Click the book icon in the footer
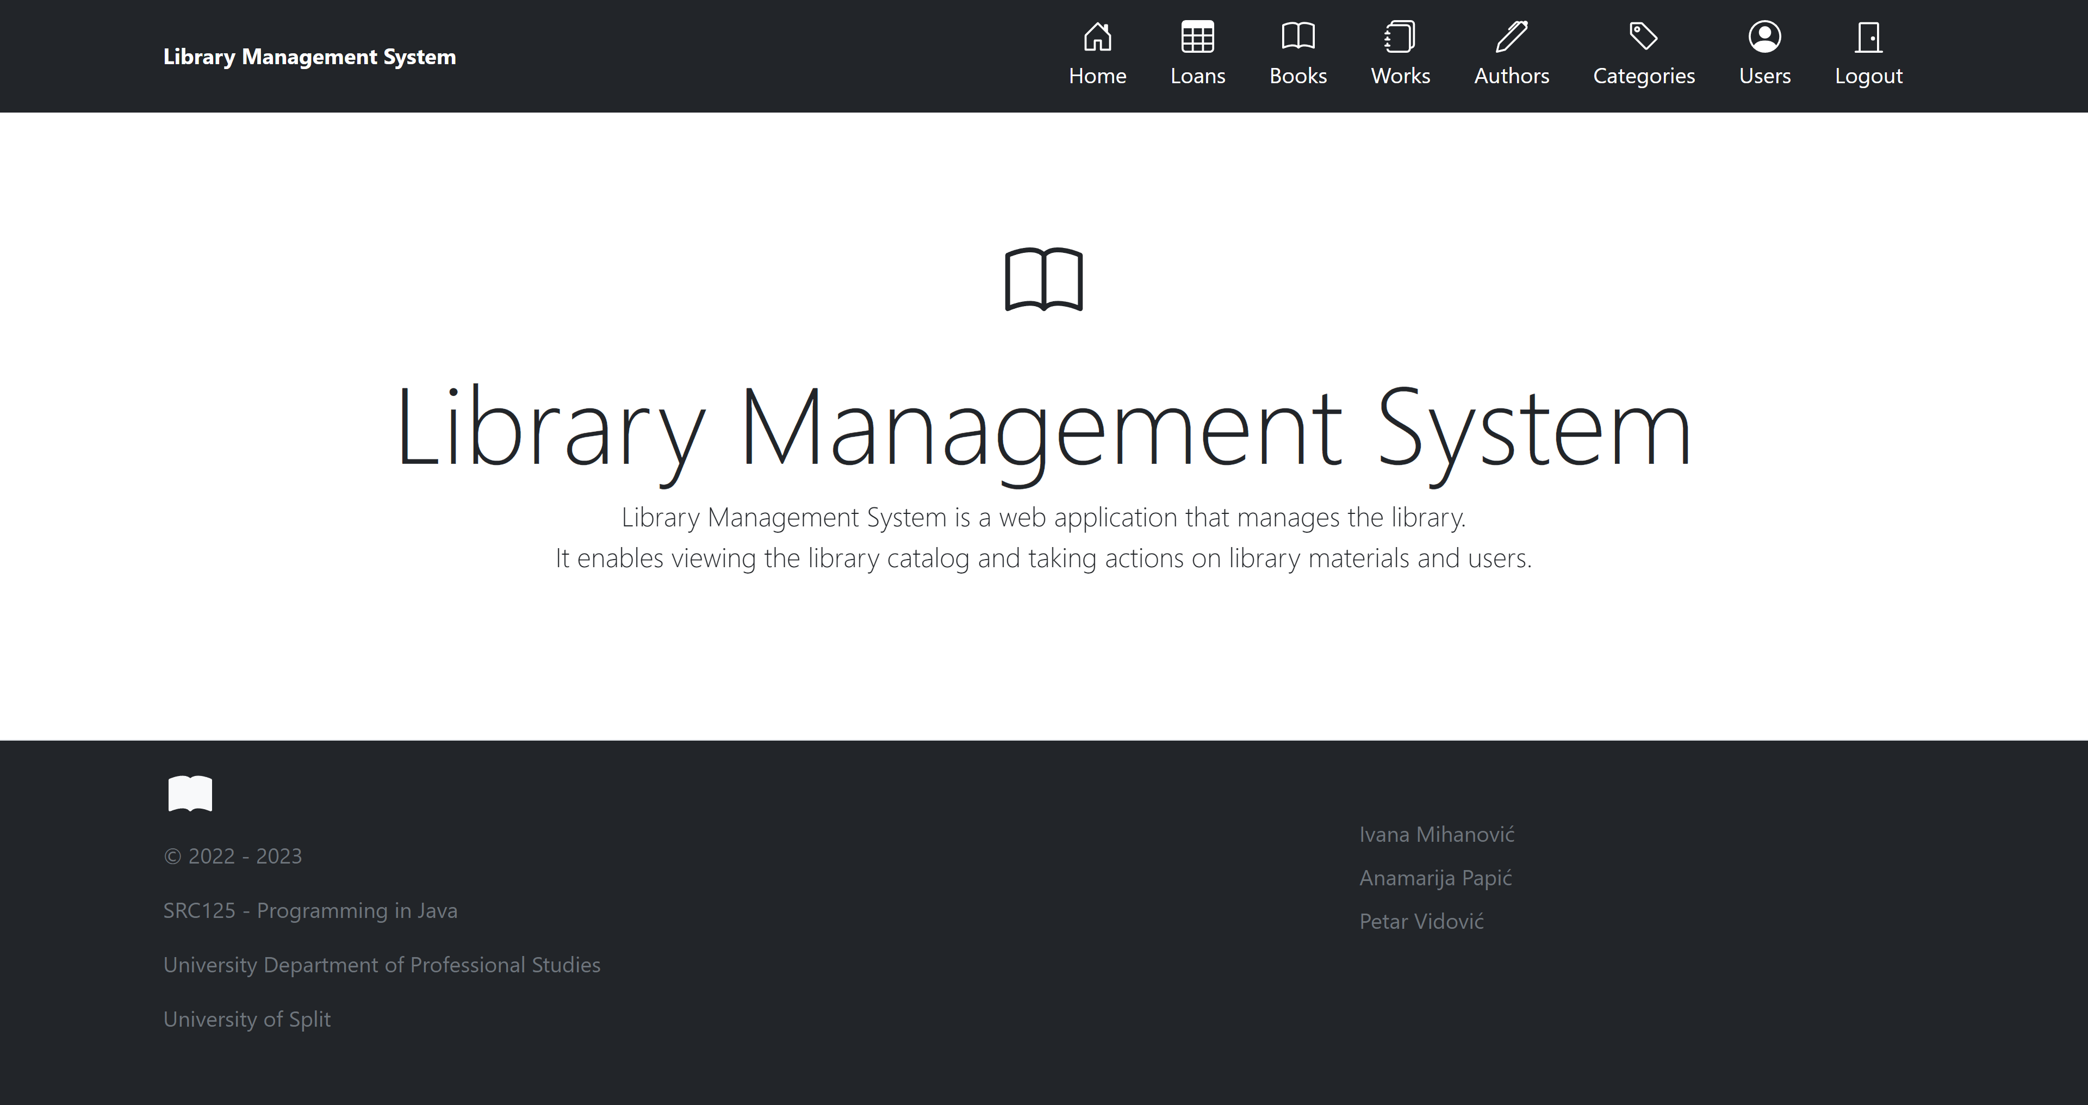Image resolution: width=2088 pixels, height=1105 pixels. [189, 794]
